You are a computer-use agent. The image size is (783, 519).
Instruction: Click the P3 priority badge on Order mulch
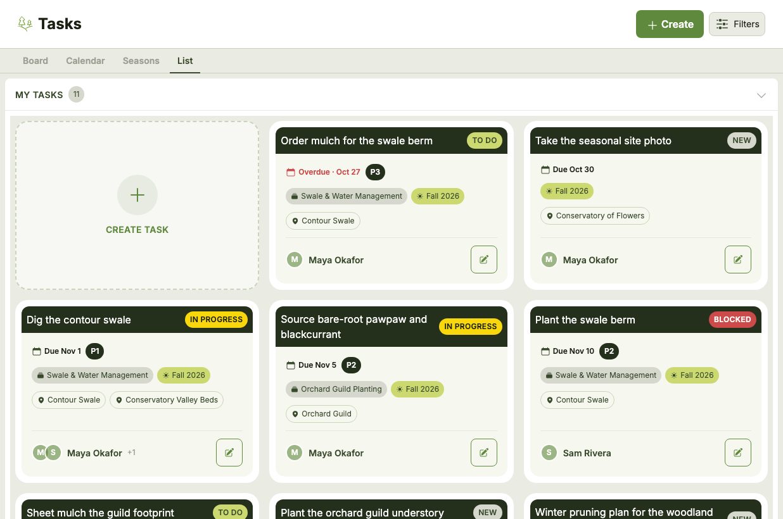click(375, 172)
